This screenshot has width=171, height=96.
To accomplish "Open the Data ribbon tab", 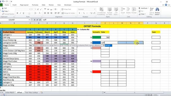I will click(44, 5).
